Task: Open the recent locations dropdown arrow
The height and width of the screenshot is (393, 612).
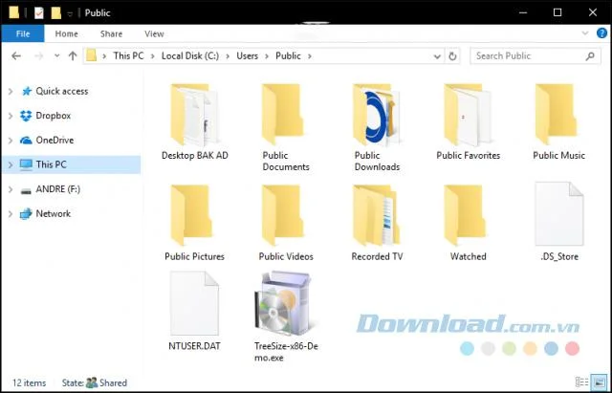Action: click(x=57, y=55)
